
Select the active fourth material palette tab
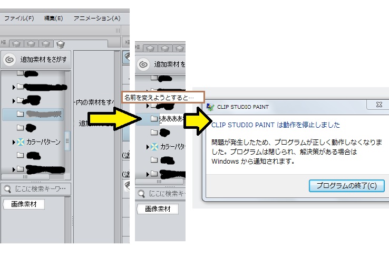click(x=61, y=44)
